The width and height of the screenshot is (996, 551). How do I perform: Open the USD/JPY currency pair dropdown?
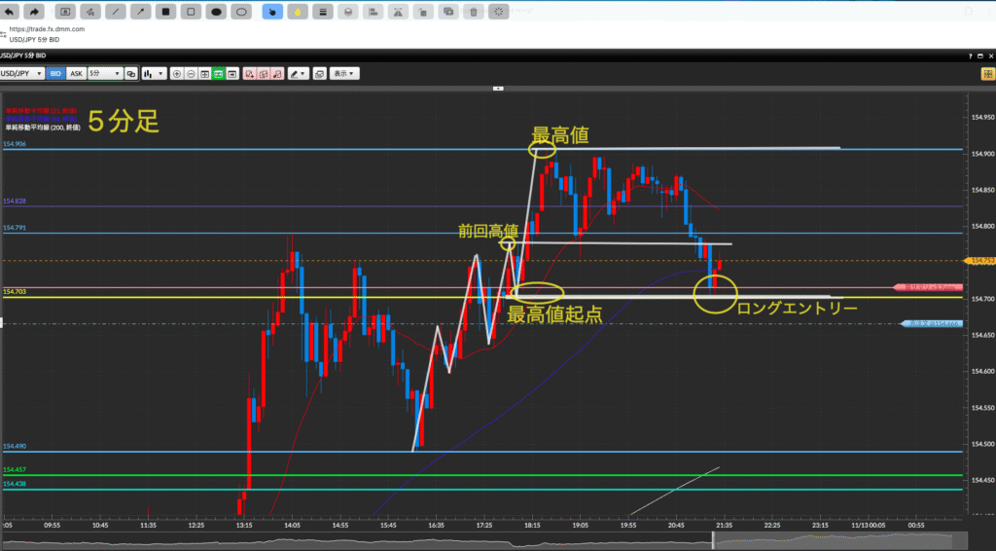[21, 73]
